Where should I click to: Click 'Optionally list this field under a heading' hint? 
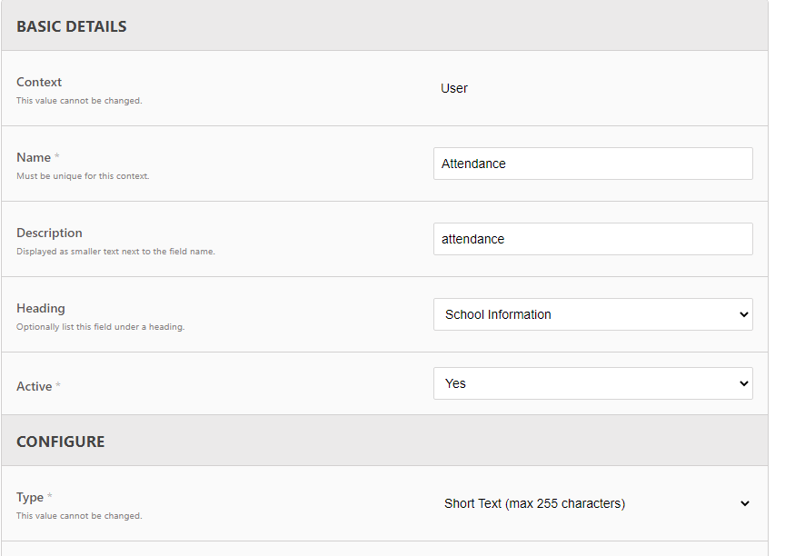(x=100, y=327)
